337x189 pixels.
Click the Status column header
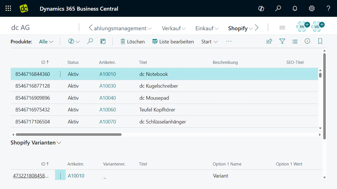click(x=73, y=62)
